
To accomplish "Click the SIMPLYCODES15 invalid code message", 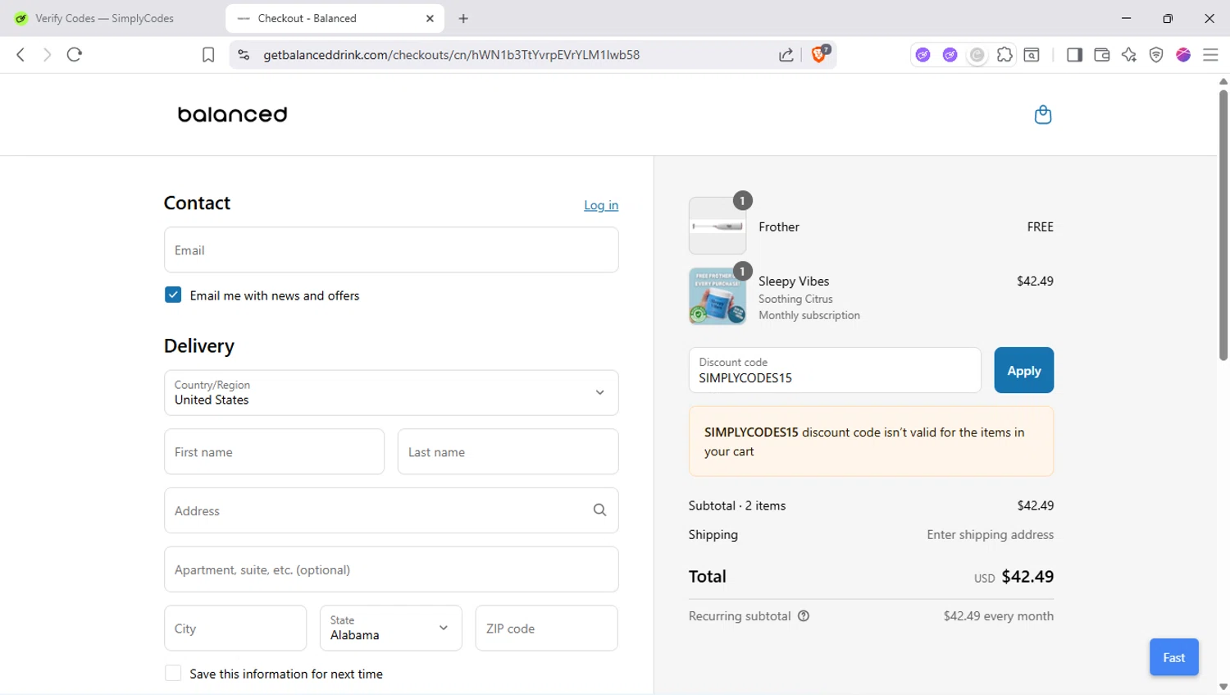I will click(x=871, y=441).
